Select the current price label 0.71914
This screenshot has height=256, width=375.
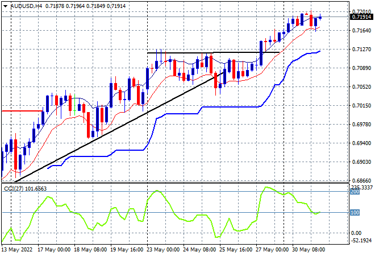[x=361, y=16]
